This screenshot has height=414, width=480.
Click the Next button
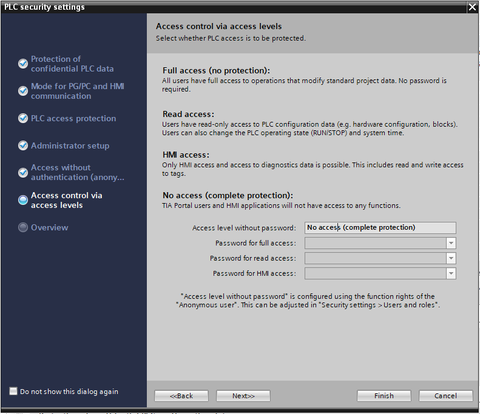(x=243, y=396)
